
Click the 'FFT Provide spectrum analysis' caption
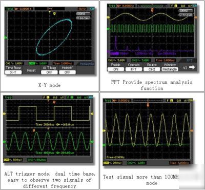[x=152, y=82]
